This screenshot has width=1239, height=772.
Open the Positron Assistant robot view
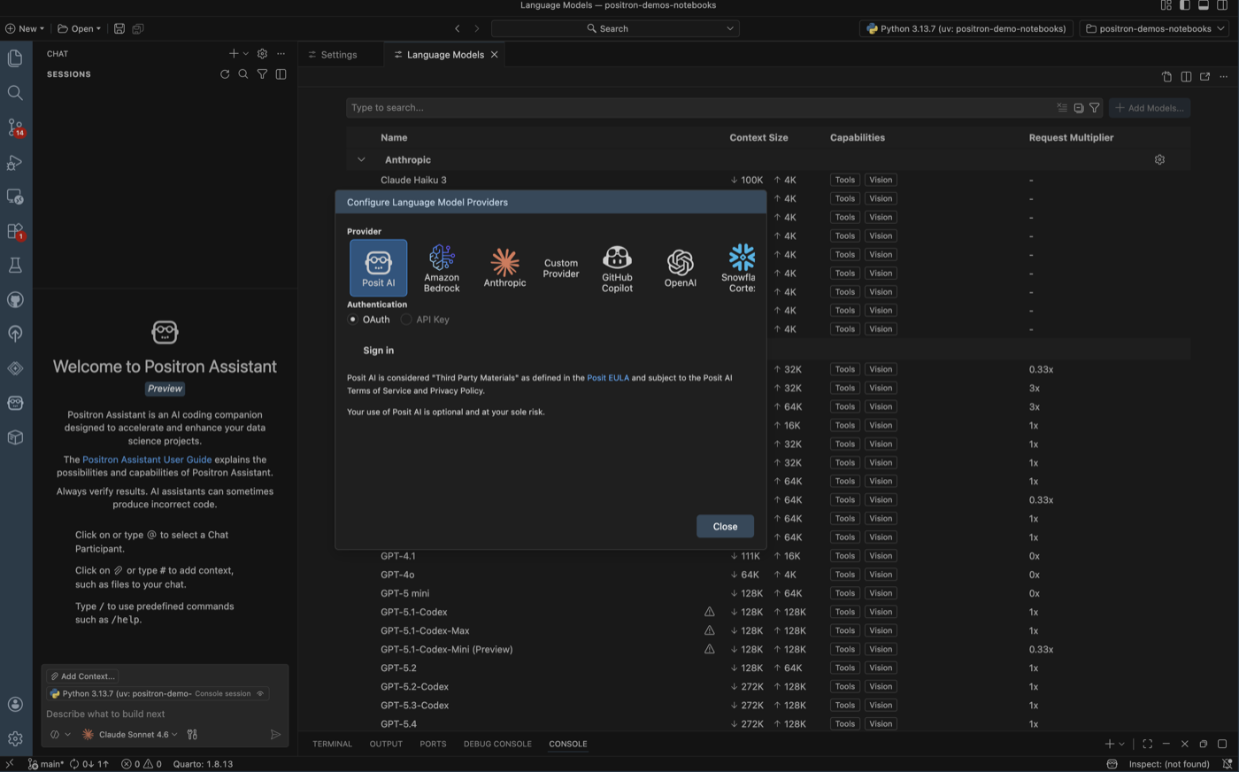pos(15,403)
